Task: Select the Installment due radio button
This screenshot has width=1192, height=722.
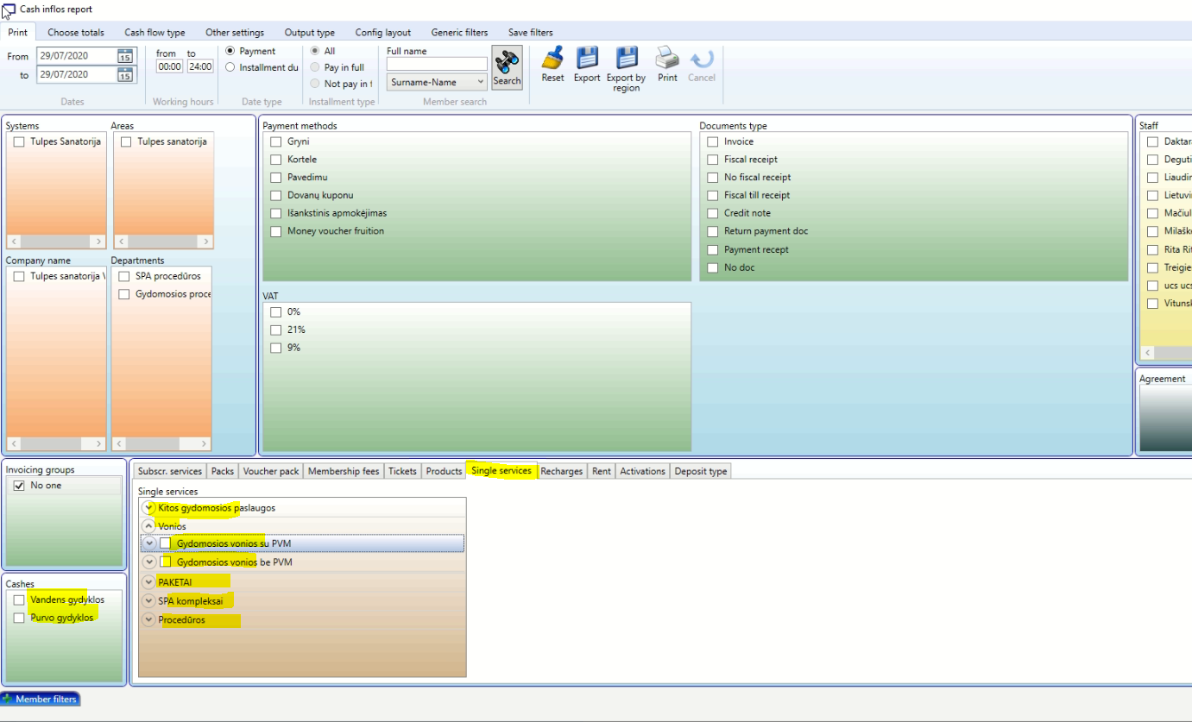Action: click(x=230, y=67)
